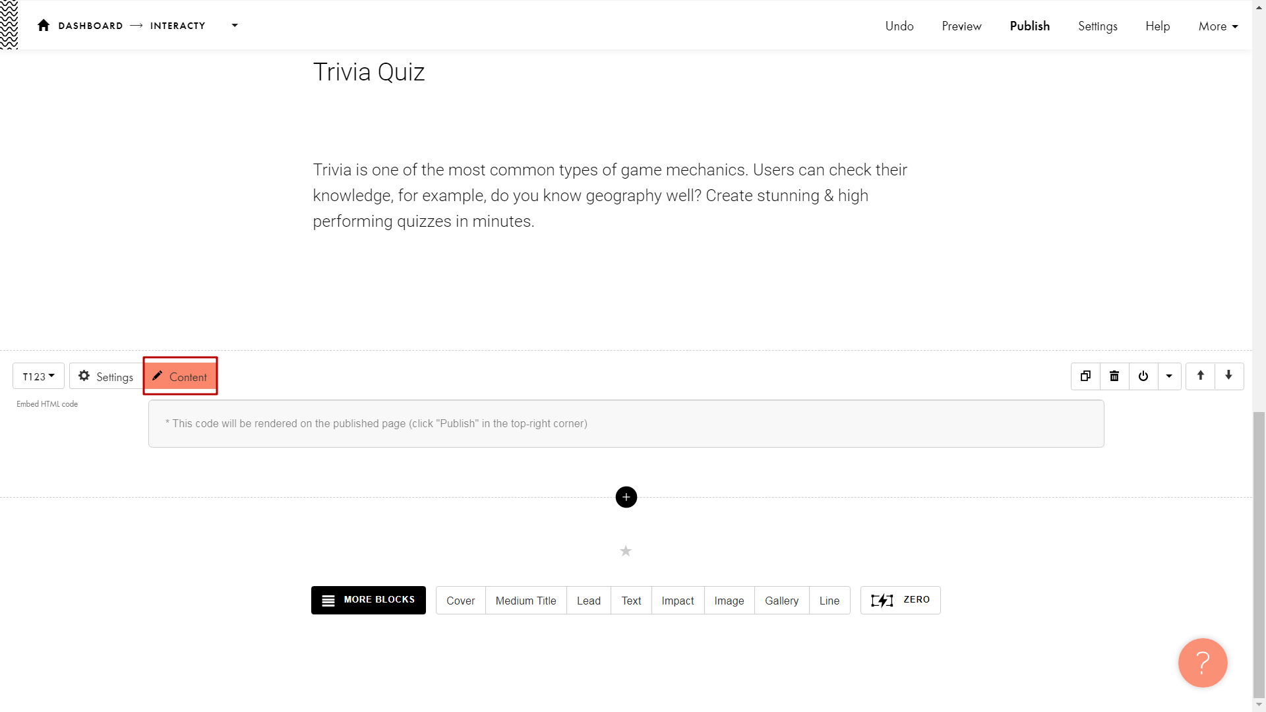Toggle the Content tab active state
This screenshot has width=1266, height=712.
click(x=180, y=376)
